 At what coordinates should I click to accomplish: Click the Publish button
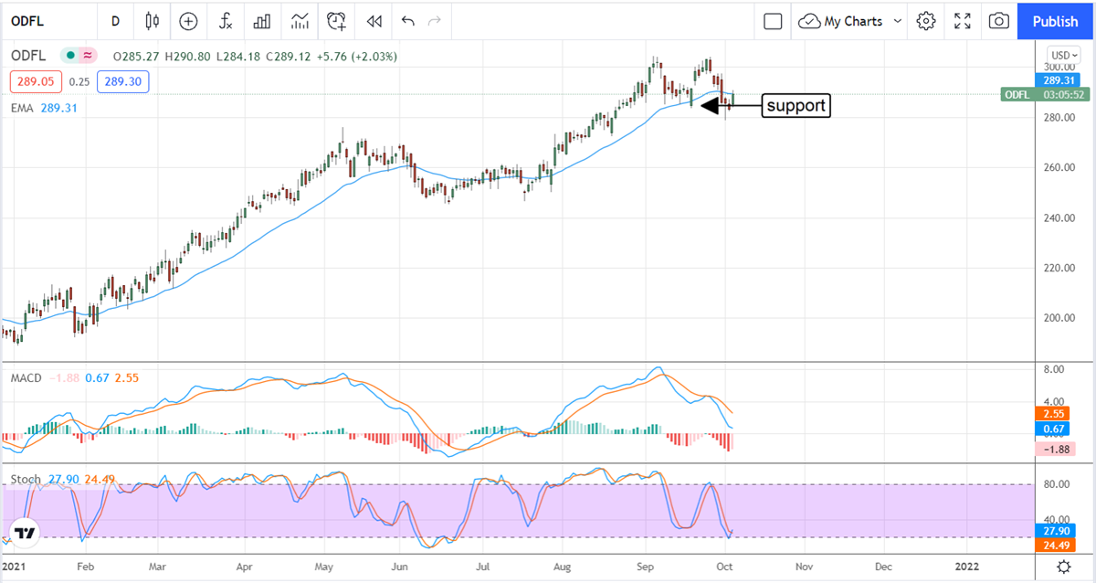1055,20
